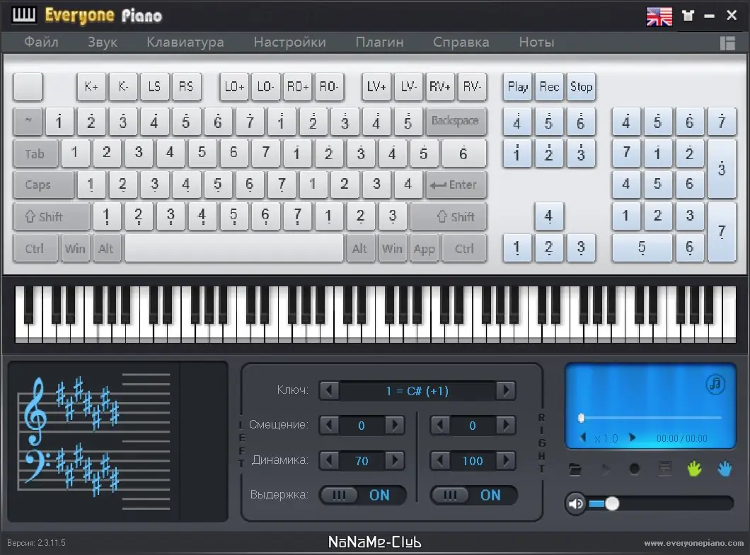The image size is (750, 555).
Task: Increase right Динамика from 100
Action: tap(506, 460)
